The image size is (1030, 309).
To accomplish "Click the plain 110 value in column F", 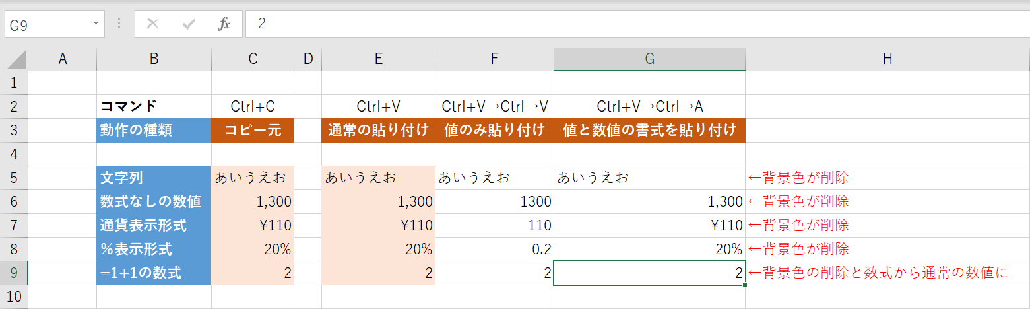I will pyautogui.click(x=494, y=225).
